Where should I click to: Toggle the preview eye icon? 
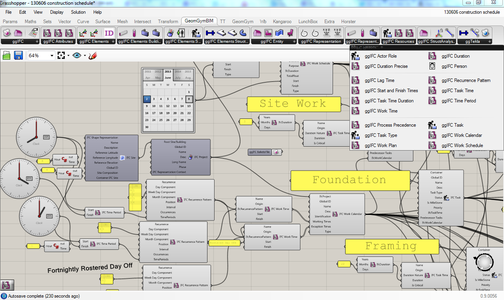click(x=76, y=55)
